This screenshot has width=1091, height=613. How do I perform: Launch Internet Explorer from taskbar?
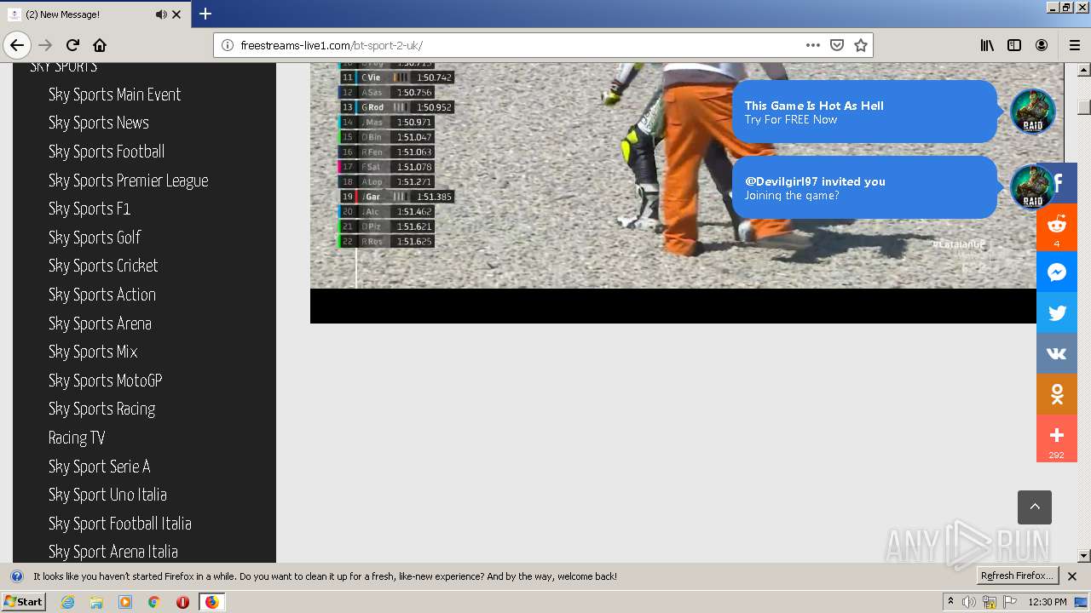[67, 602]
